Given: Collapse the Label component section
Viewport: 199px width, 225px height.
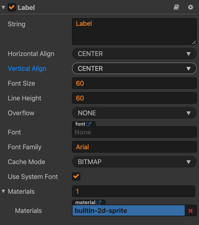Looking at the screenshot, I should tap(3, 7).
